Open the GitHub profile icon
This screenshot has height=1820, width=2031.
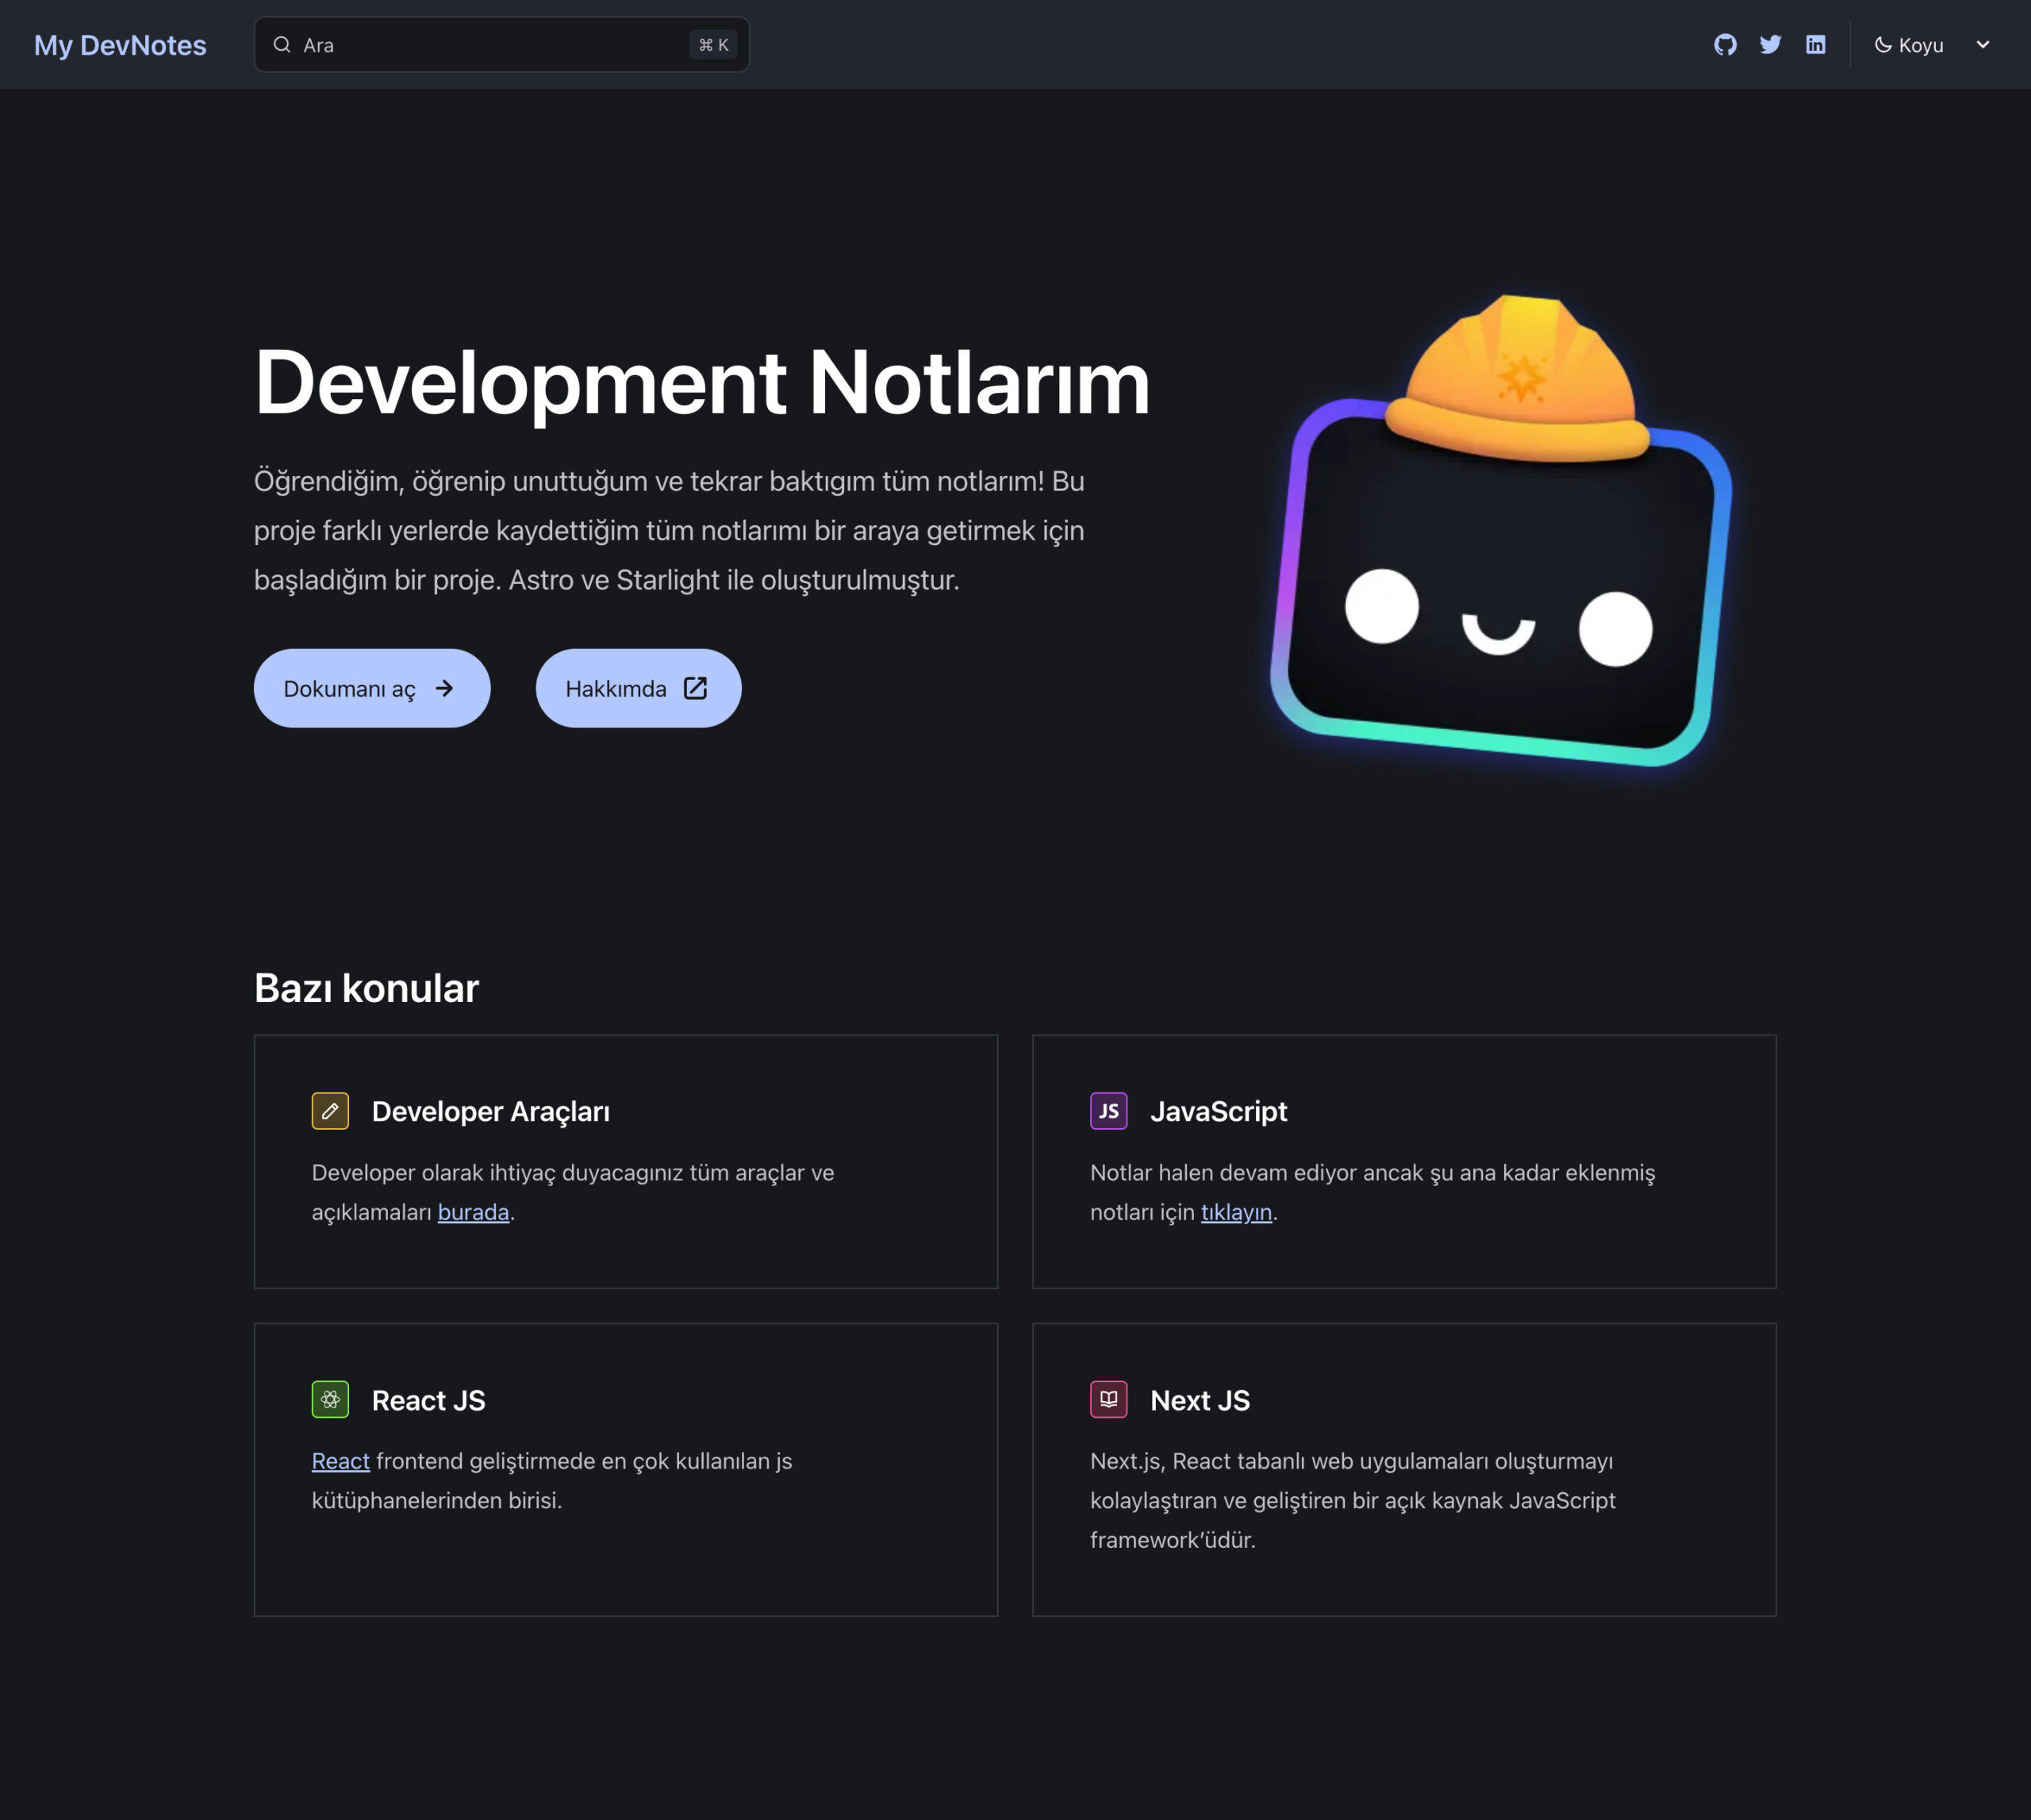click(x=1725, y=45)
